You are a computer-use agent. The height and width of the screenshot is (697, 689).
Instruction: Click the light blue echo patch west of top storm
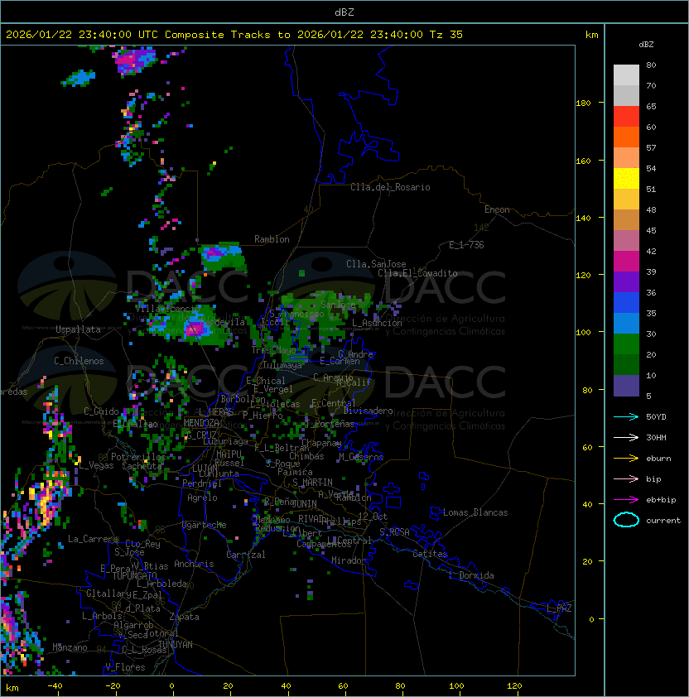[x=80, y=78]
